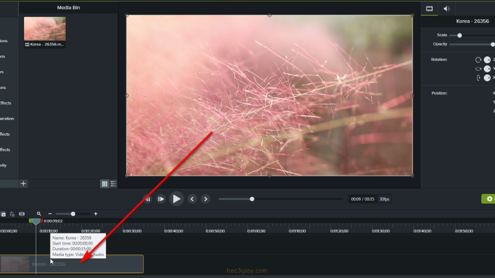Click the split clip icon above timeline
The width and height of the screenshot is (495, 278).
pos(22,214)
